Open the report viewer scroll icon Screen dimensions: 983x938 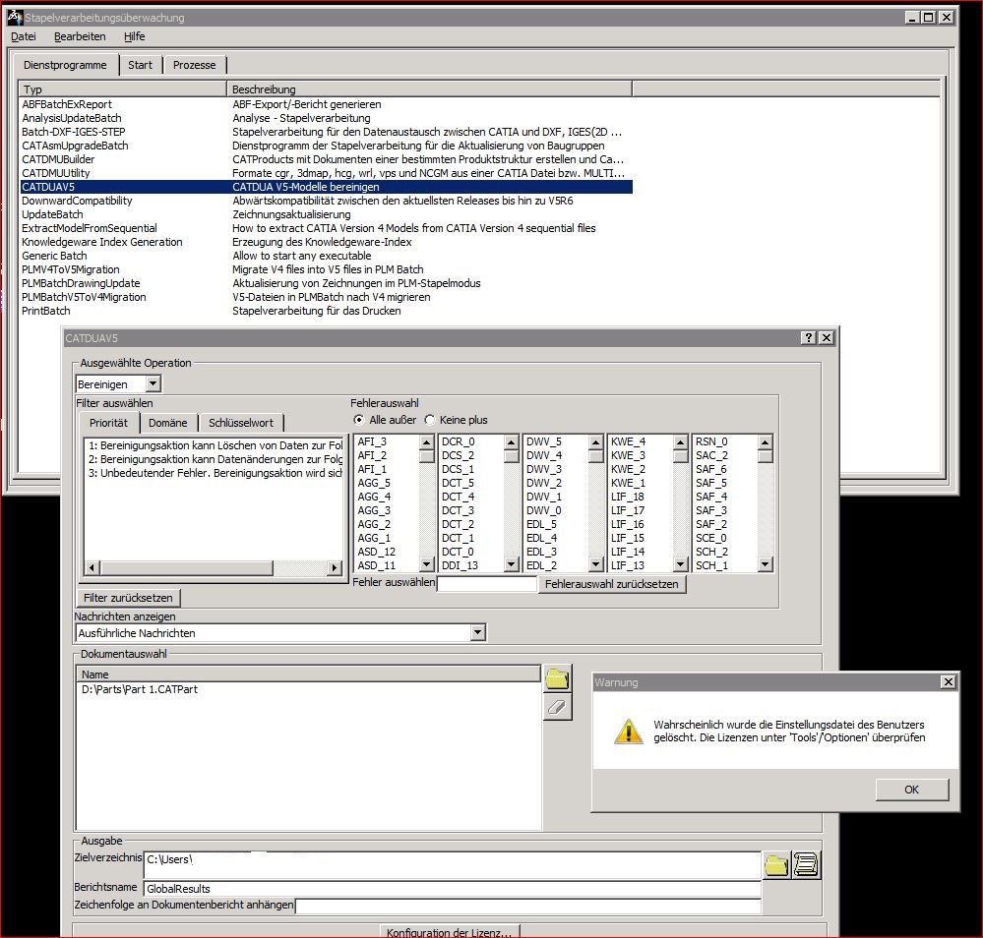coord(806,865)
